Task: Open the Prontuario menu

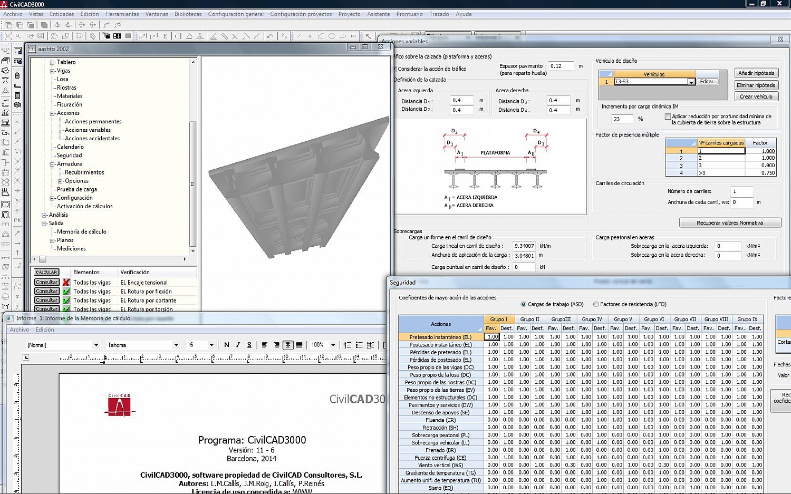Action: pos(409,14)
